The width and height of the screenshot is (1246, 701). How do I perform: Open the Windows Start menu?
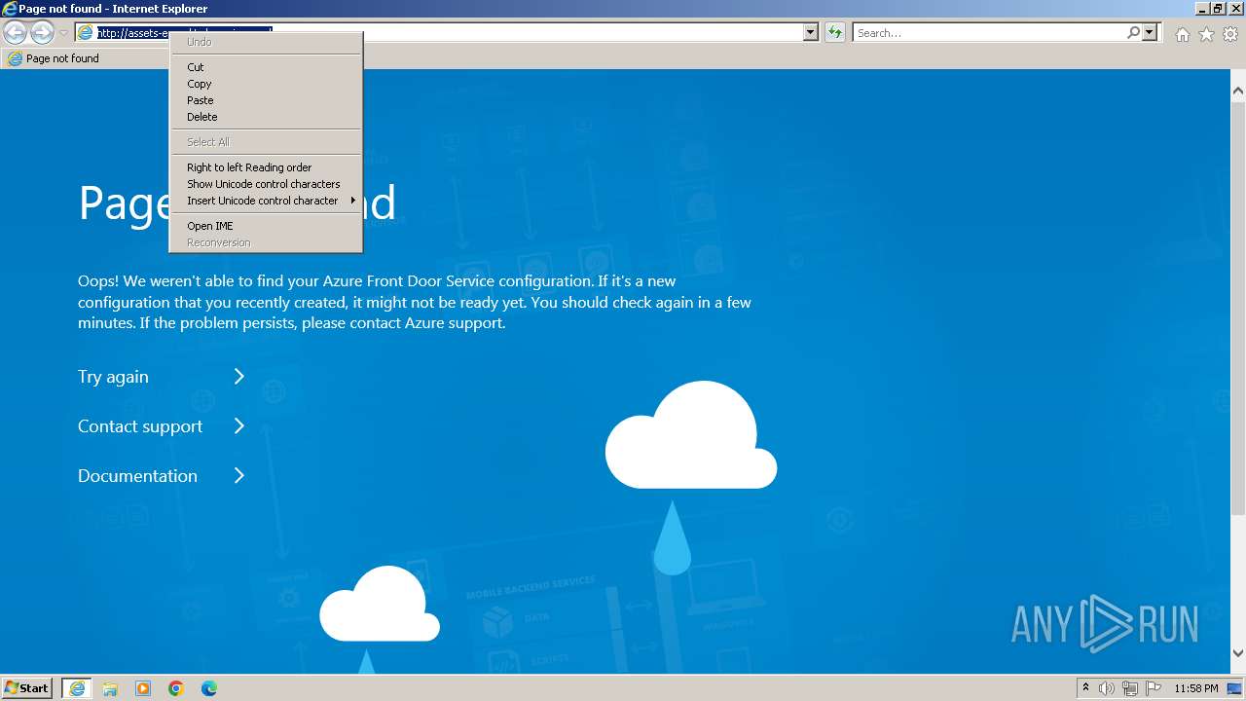[27, 688]
